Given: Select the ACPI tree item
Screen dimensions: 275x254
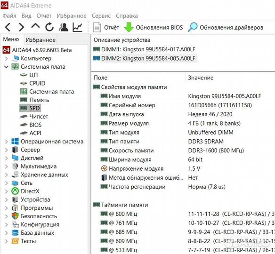Looking at the screenshot, I should click(35, 133).
